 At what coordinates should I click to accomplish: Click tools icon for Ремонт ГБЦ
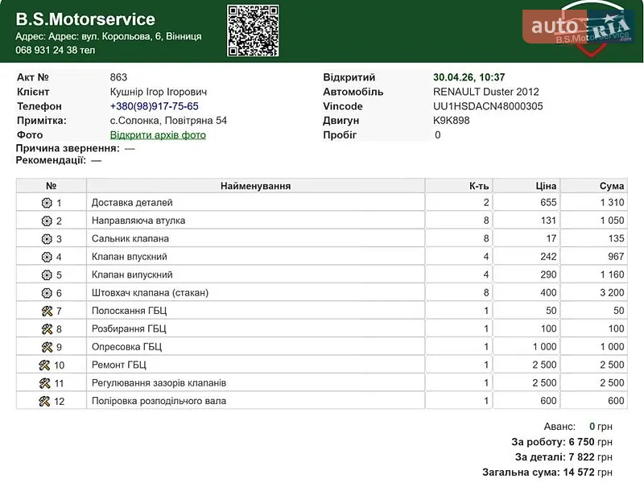pyautogui.click(x=44, y=365)
